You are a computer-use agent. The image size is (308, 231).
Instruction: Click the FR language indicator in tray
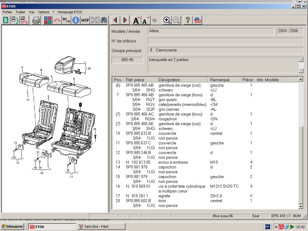pyautogui.click(x=267, y=227)
